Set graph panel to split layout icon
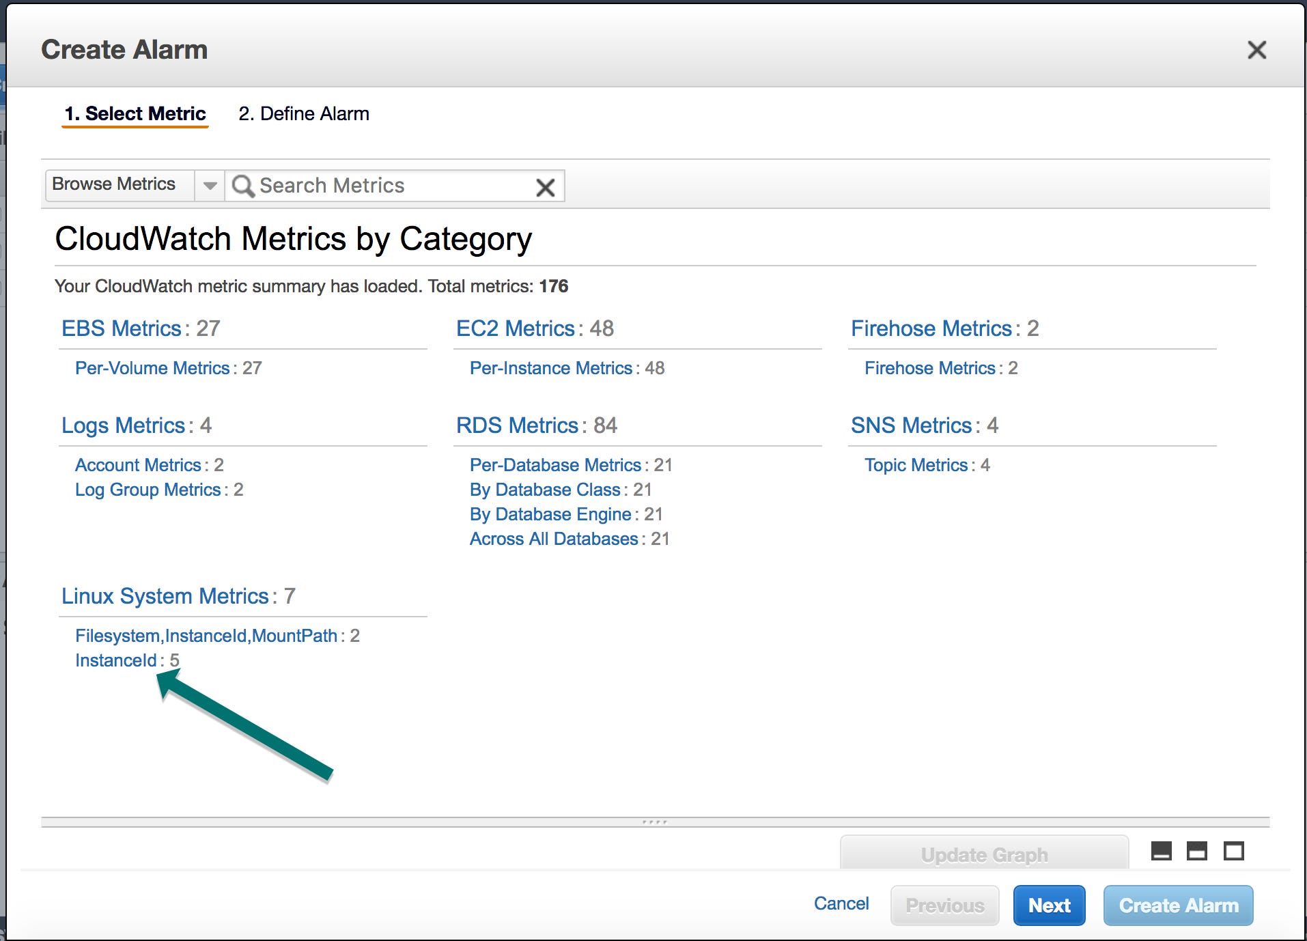This screenshot has width=1307, height=941. [1197, 851]
